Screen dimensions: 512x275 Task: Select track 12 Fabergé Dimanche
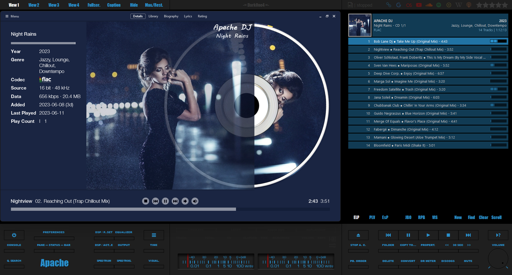click(428, 130)
